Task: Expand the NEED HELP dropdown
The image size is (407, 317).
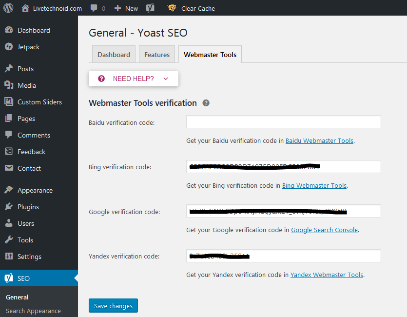Action: click(x=133, y=78)
